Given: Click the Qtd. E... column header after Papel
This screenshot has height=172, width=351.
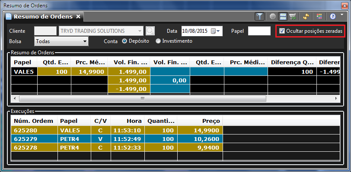Looking at the screenshot, I should (x=54, y=63).
